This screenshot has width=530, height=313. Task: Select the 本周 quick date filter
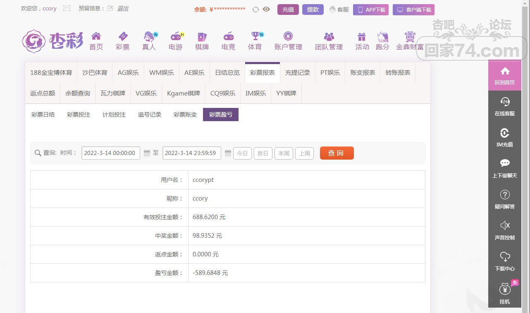(x=284, y=153)
